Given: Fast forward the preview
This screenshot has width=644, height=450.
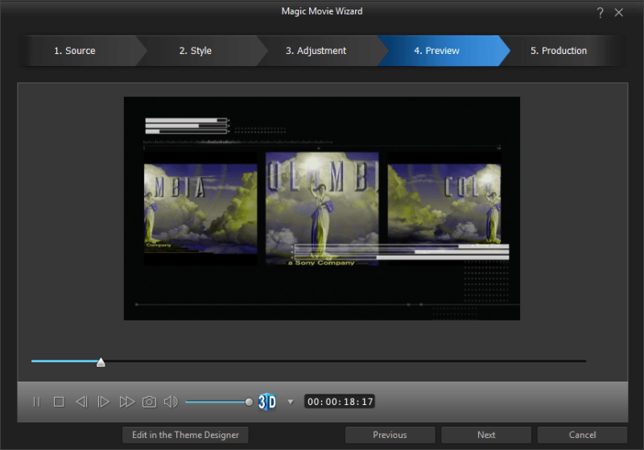Looking at the screenshot, I should click(x=127, y=402).
